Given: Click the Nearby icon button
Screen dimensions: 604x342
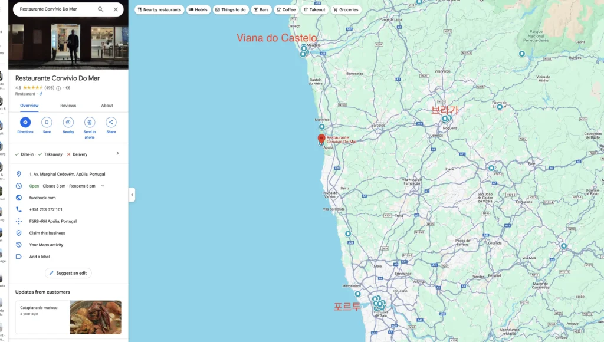Looking at the screenshot, I should (x=68, y=122).
